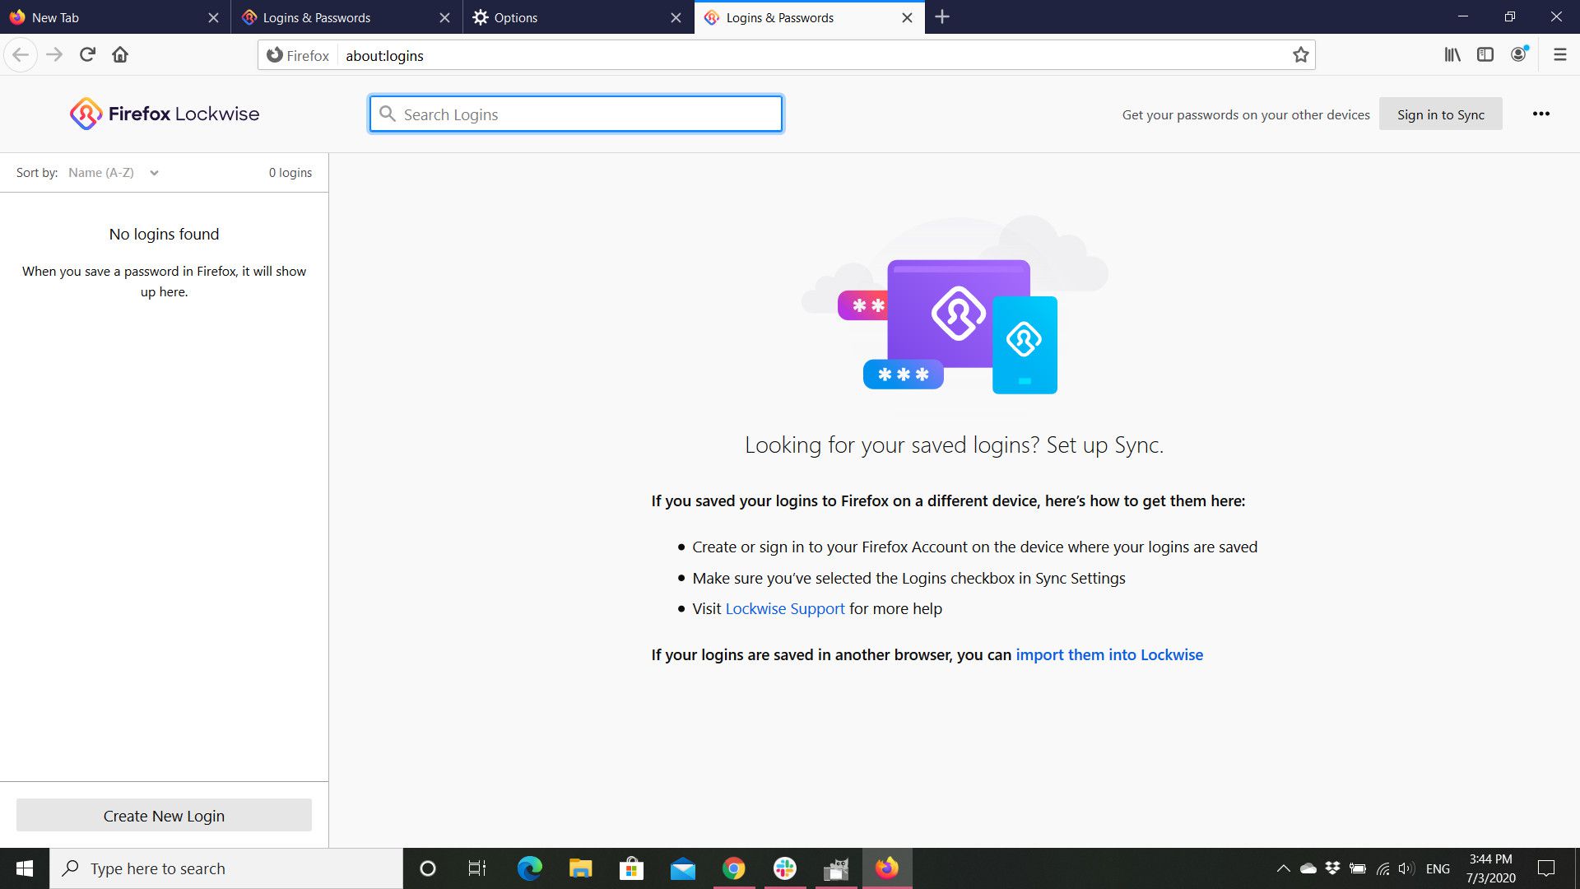Open the volume control in system tray
Viewport: 1580px width, 889px height.
coord(1406,868)
